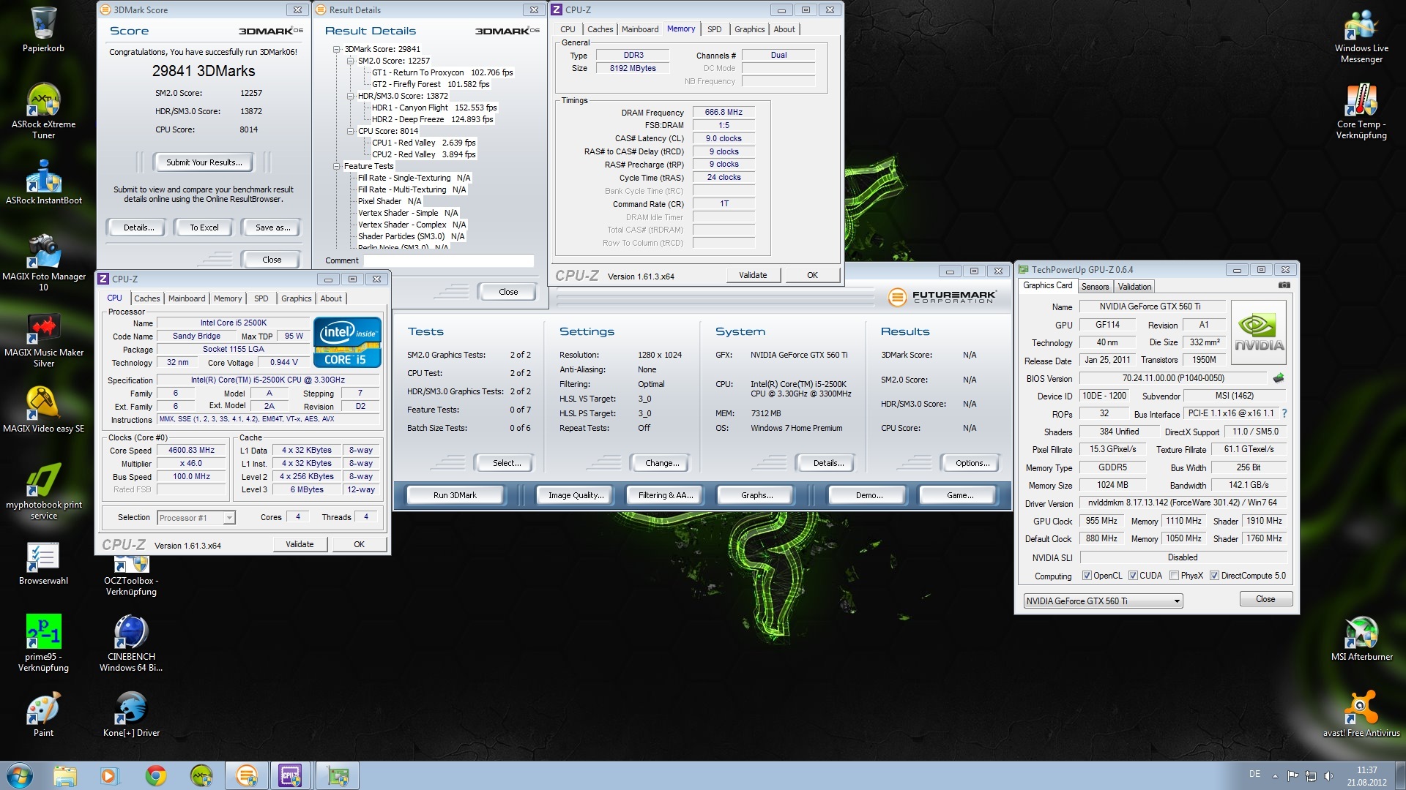Switch to SPD tab in memory CPU-Z
This screenshot has width=1406, height=790.
coord(714,29)
